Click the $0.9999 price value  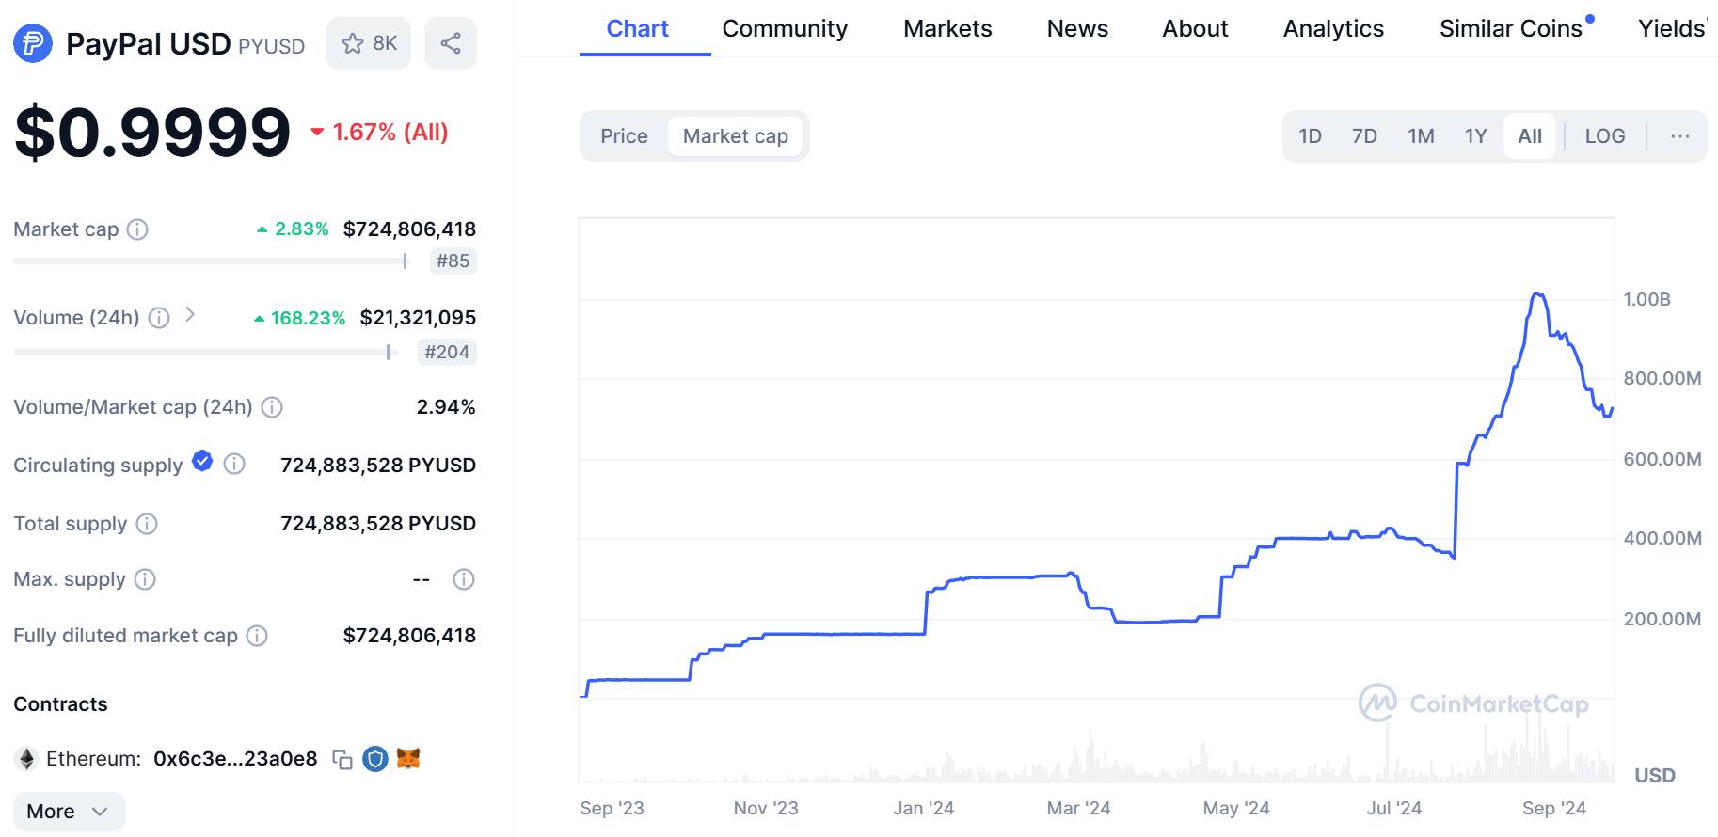(152, 132)
